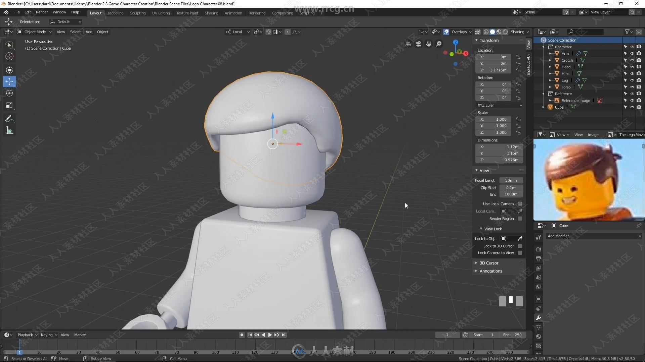Open the Shading workspace tab
The image size is (645, 362).
pos(211,12)
